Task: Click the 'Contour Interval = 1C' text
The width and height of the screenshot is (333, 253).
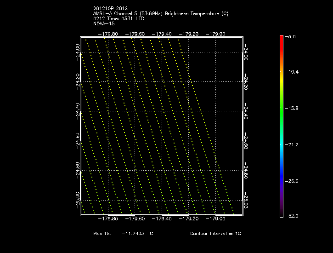Action: pyautogui.click(x=215, y=234)
